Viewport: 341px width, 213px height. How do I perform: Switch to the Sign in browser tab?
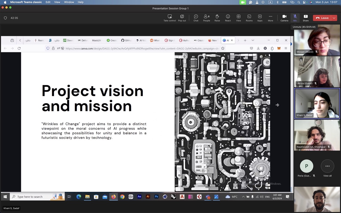tap(169, 40)
